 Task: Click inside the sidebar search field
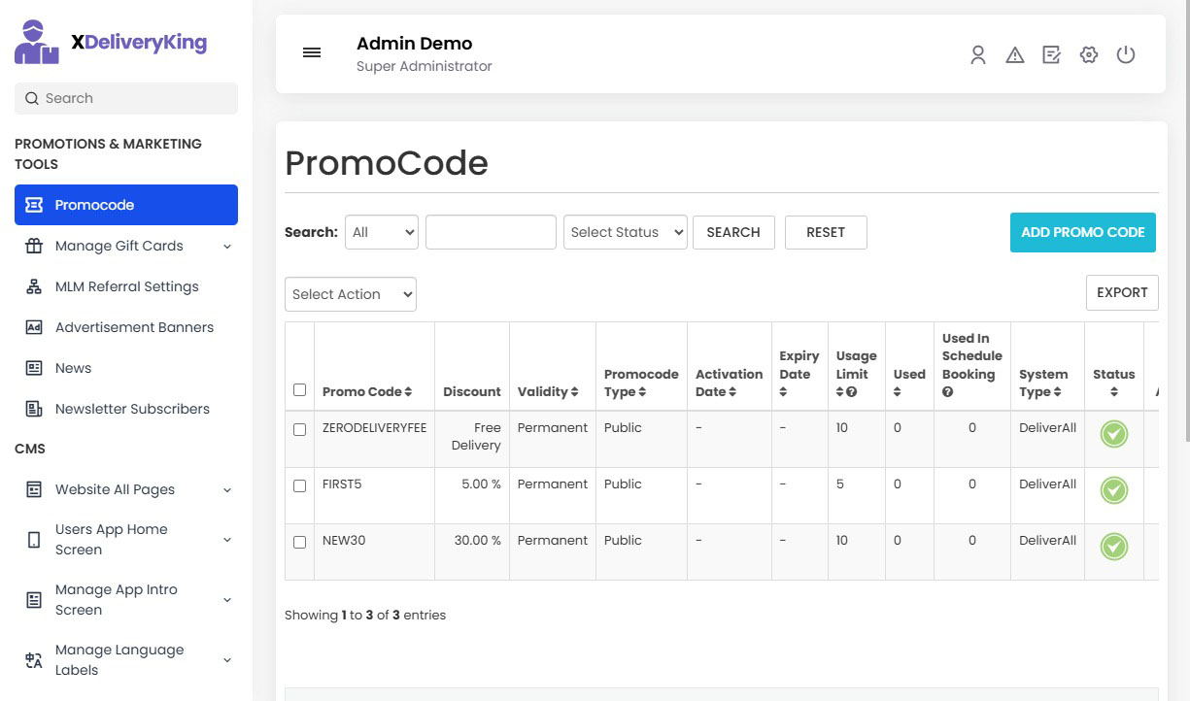[x=125, y=98]
